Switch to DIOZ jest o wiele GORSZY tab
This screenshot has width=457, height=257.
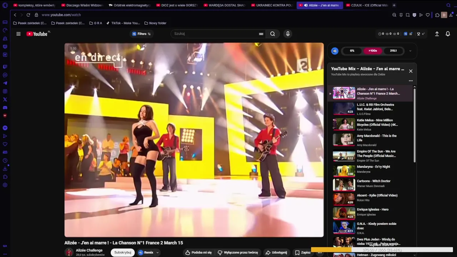point(177,5)
